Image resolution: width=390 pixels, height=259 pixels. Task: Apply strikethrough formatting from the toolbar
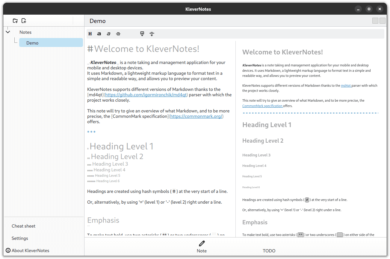(x=118, y=33)
